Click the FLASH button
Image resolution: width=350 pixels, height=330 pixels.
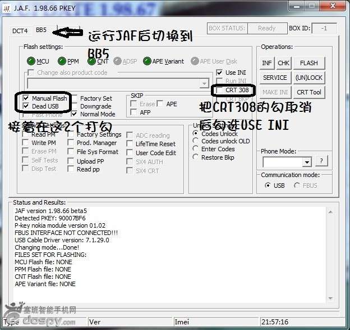pyautogui.click(x=308, y=63)
